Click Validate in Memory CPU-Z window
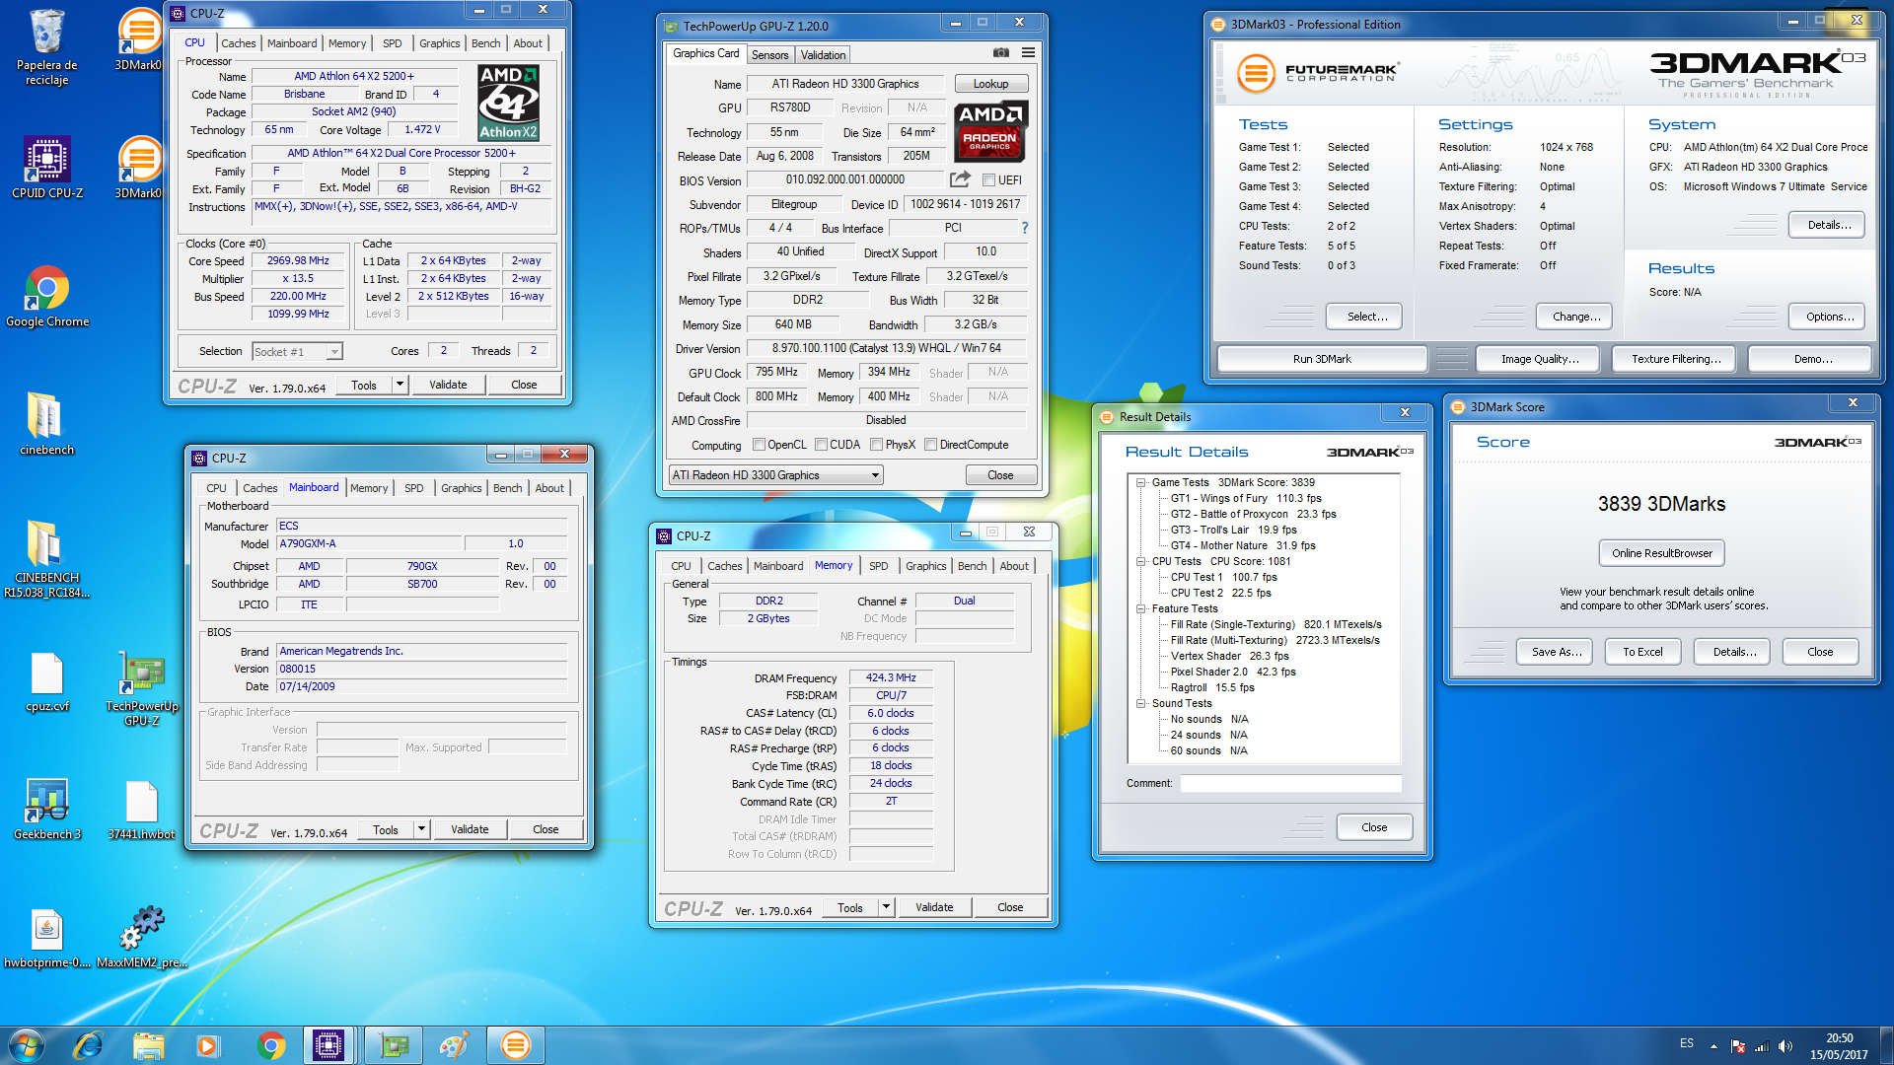Viewport: 1894px width, 1065px height. point(934,907)
